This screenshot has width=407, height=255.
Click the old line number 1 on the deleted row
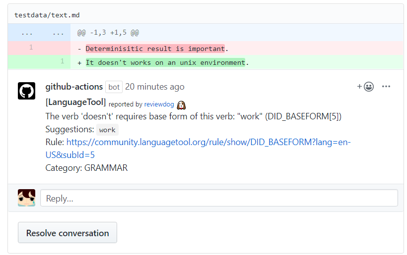point(31,47)
